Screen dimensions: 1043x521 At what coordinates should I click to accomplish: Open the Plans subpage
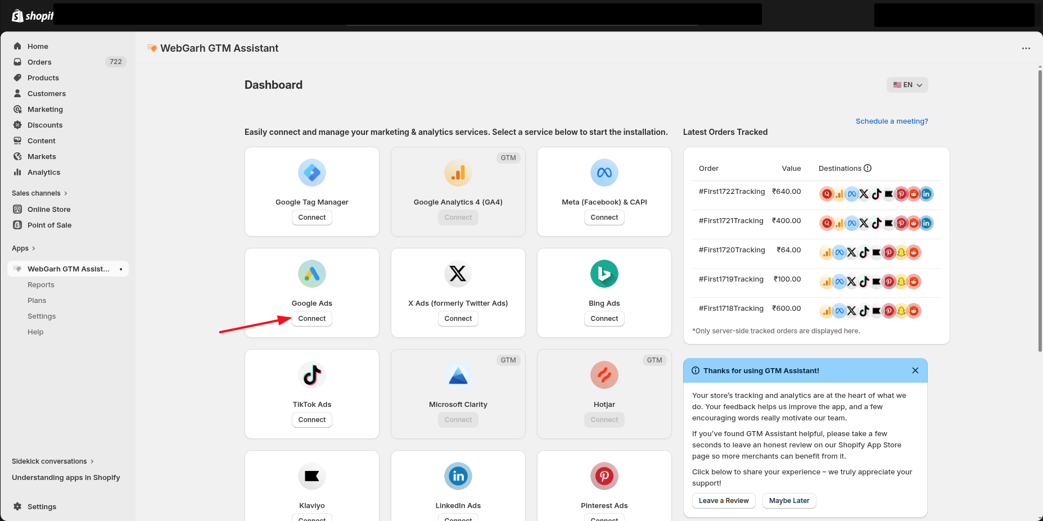pyautogui.click(x=37, y=300)
